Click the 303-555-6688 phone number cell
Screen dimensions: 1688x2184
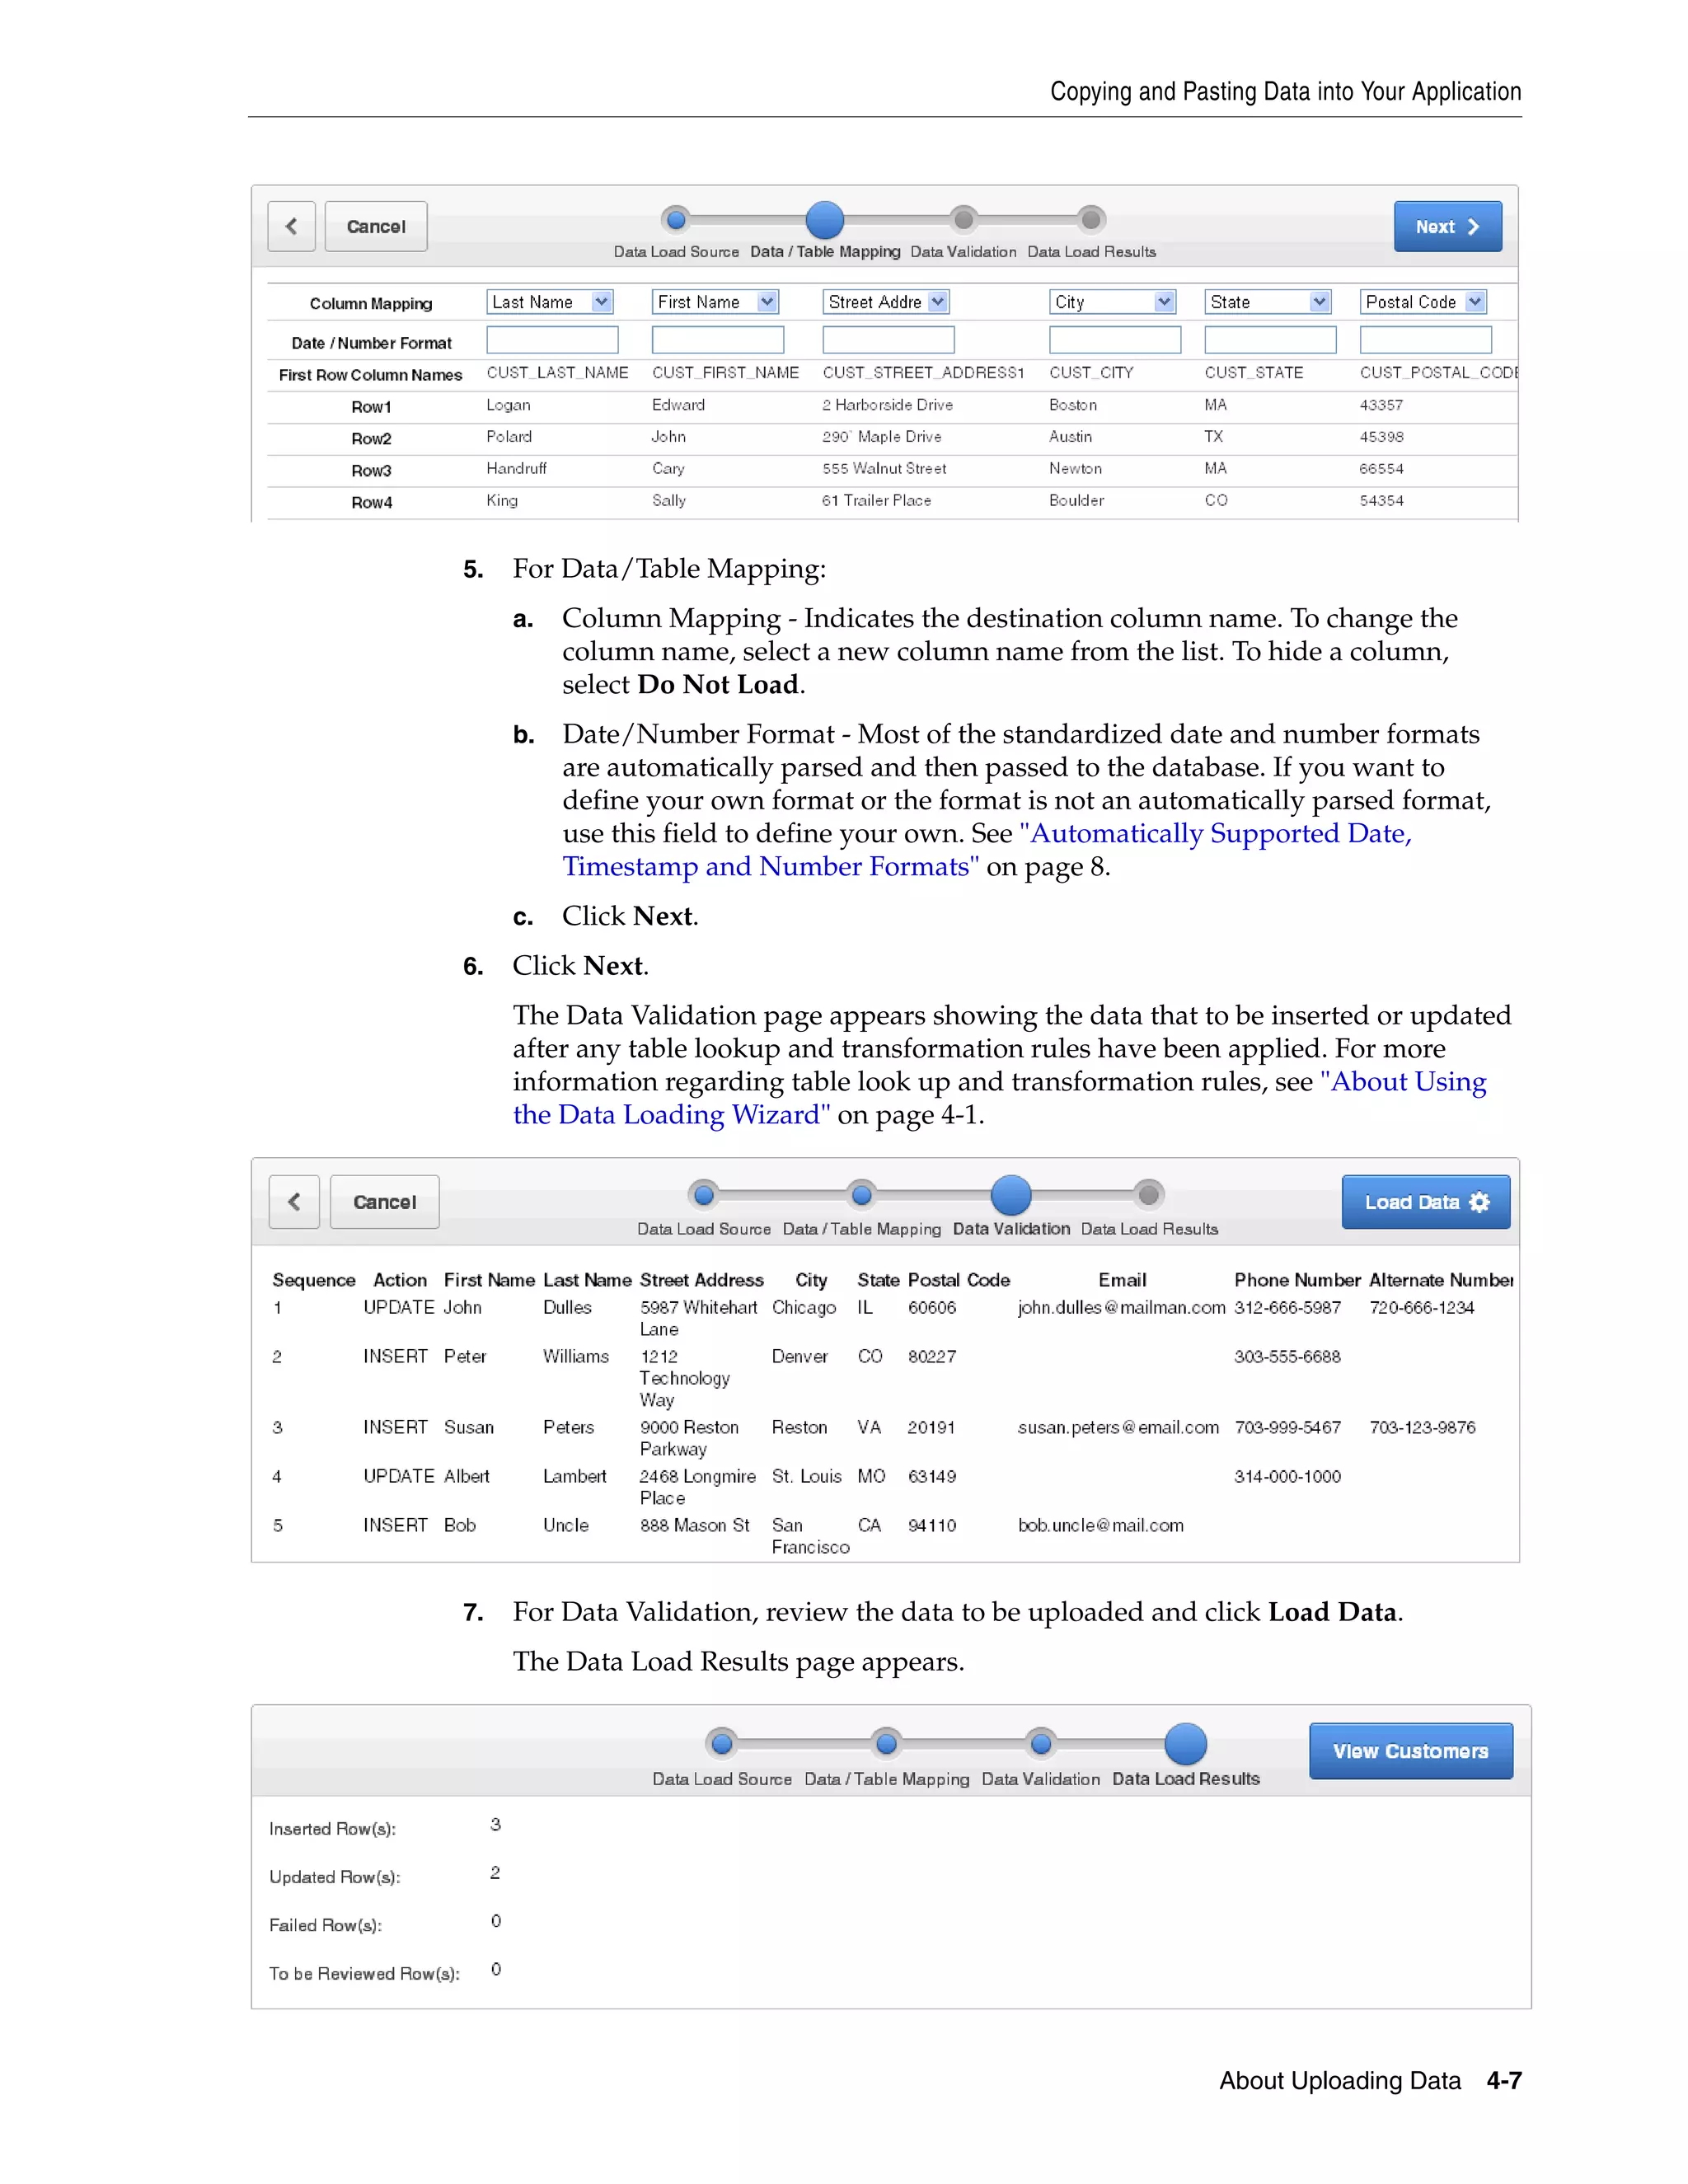tap(1287, 1356)
